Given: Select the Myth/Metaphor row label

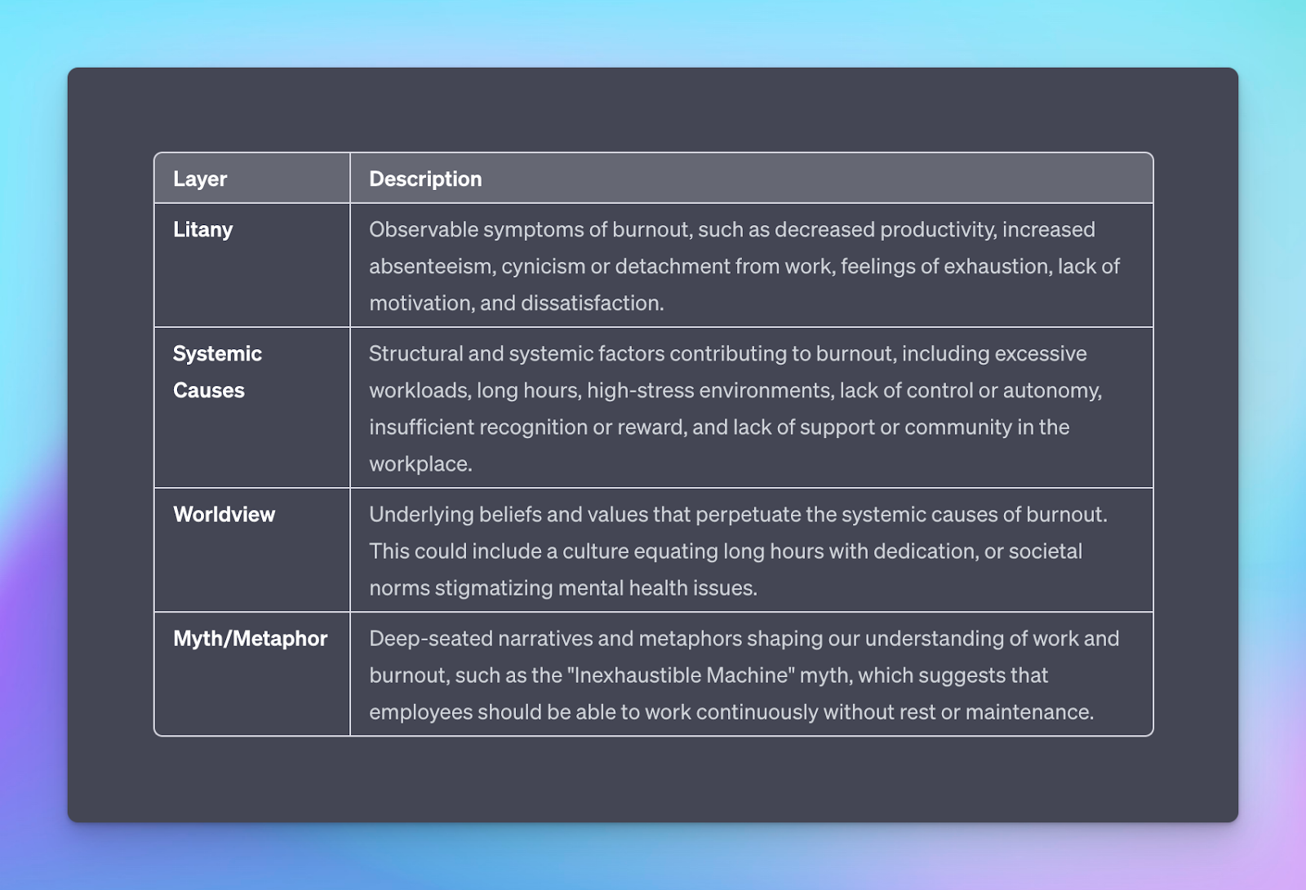Looking at the screenshot, I should [250, 638].
